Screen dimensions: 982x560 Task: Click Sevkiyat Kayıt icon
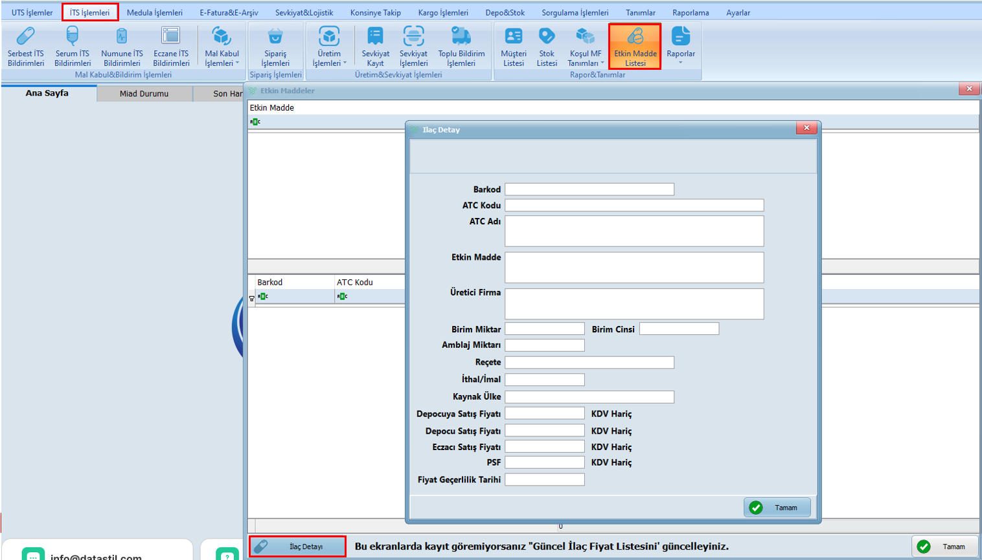tap(375, 47)
